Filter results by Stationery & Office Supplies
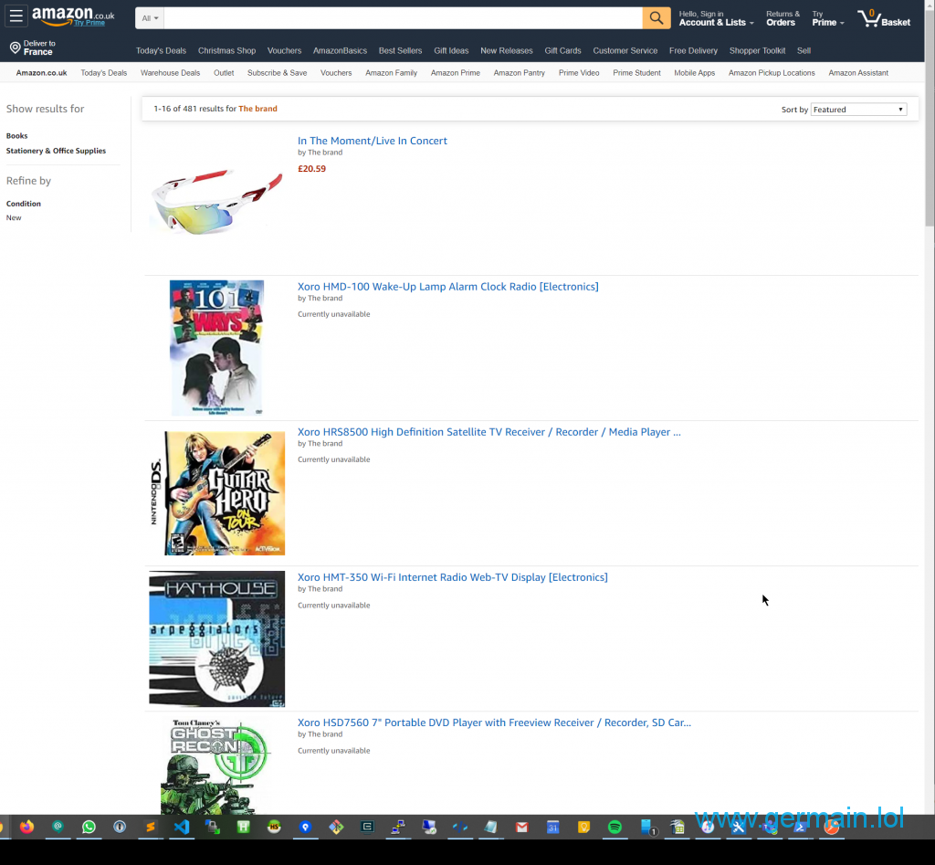 click(56, 151)
